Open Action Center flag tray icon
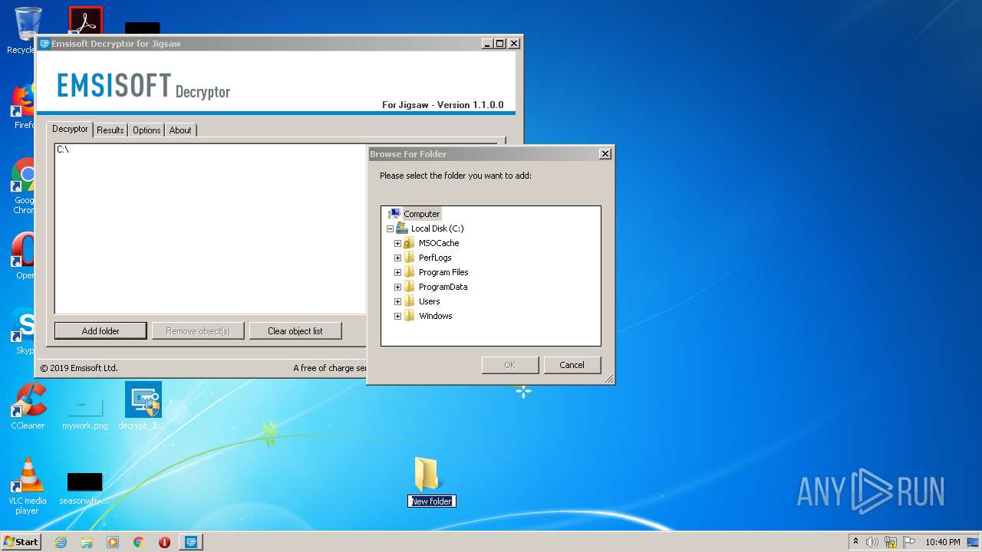 [x=909, y=542]
